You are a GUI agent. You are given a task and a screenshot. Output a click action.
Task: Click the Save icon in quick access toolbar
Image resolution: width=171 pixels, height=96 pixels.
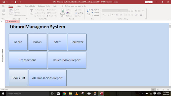pos(4,2)
